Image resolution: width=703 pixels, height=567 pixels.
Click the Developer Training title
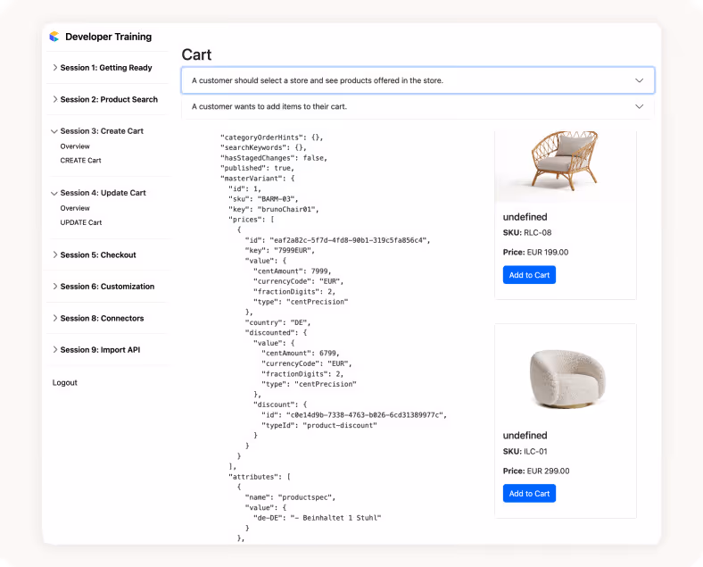(x=109, y=37)
